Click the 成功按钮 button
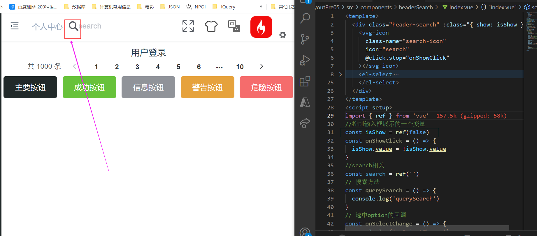Screen dimensions: 537x236 click(x=89, y=87)
